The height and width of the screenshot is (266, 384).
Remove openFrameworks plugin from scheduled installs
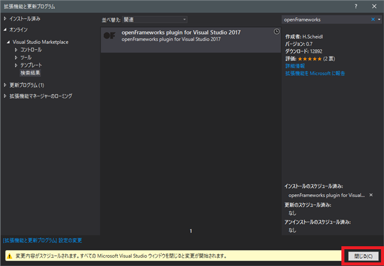(371, 195)
